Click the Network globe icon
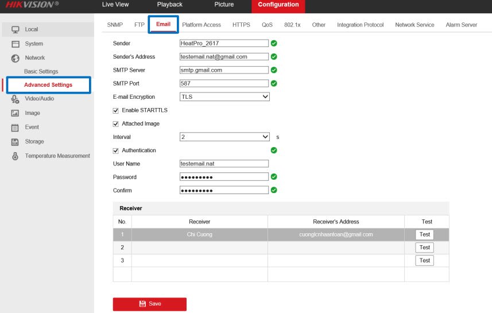 [x=16, y=58]
